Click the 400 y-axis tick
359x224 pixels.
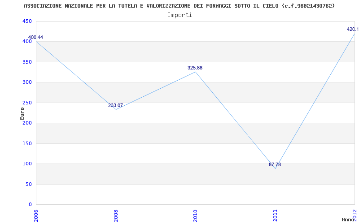[x=27, y=41]
